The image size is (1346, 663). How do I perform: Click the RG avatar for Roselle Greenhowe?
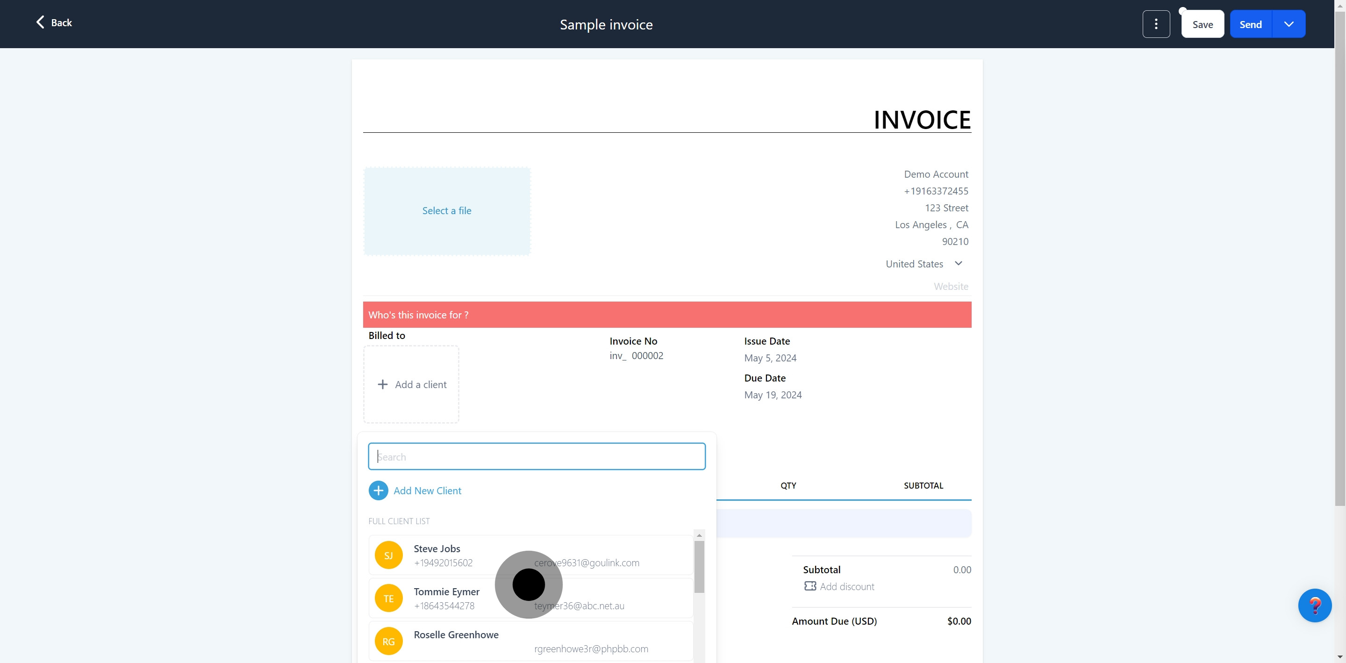click(388, 641)
